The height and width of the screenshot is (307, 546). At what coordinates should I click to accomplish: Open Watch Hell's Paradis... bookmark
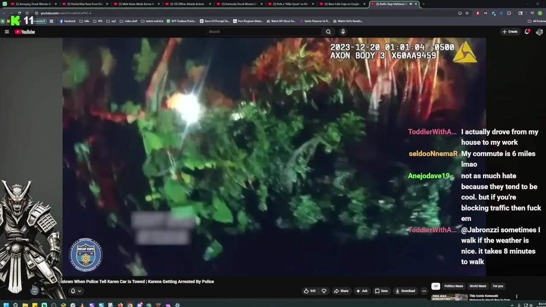348,21
